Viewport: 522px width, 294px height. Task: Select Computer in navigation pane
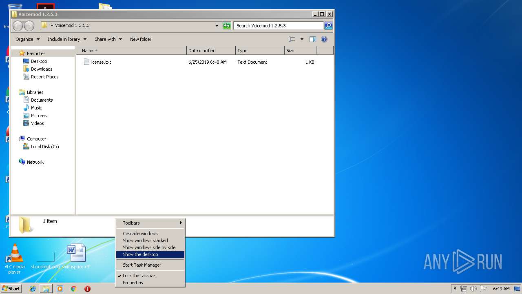pyautogui.click(x=36, y=139)
